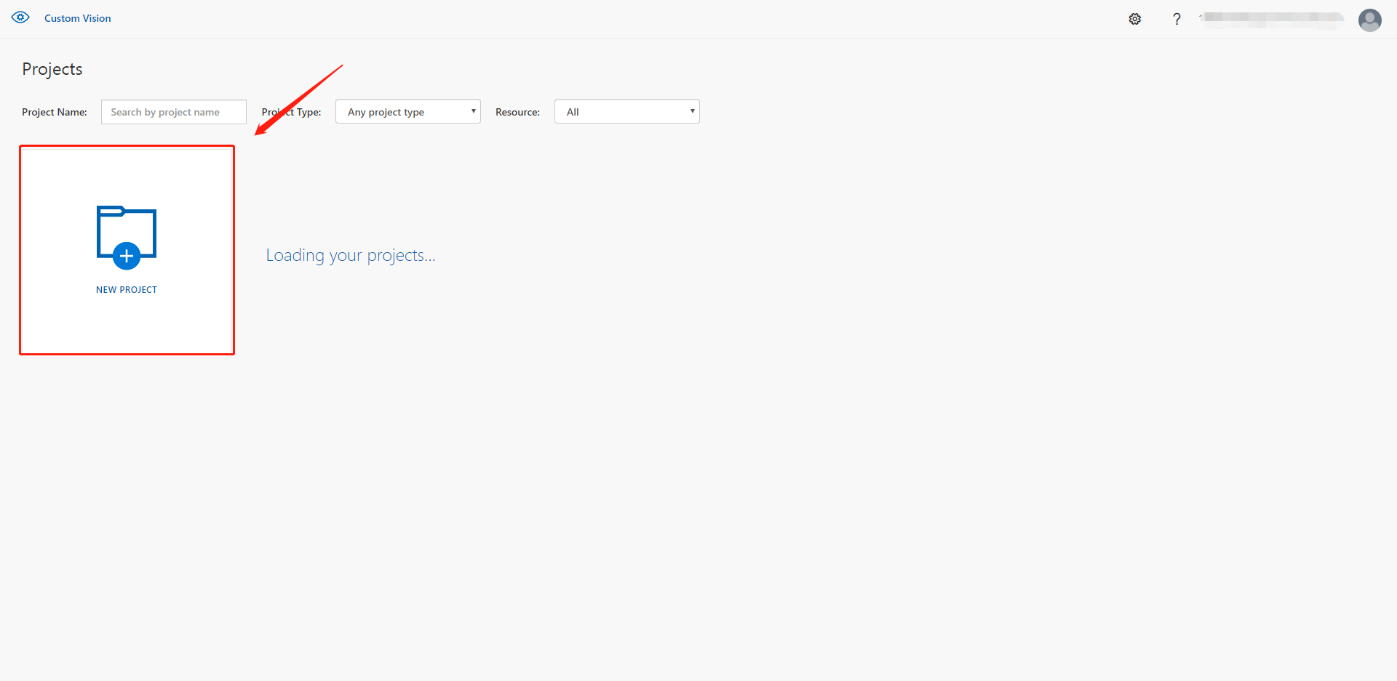Click the project type dropdown arrow
Image resolution: width=1397 pixels, height=681 pixels.
[x=473, y=111]
